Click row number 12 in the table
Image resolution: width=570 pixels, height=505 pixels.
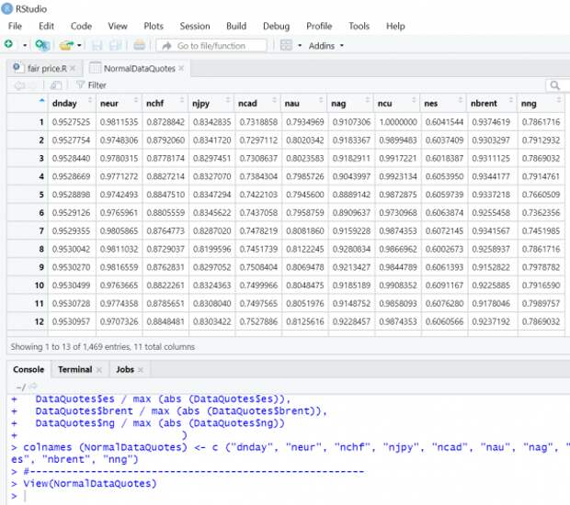point(39,321)
